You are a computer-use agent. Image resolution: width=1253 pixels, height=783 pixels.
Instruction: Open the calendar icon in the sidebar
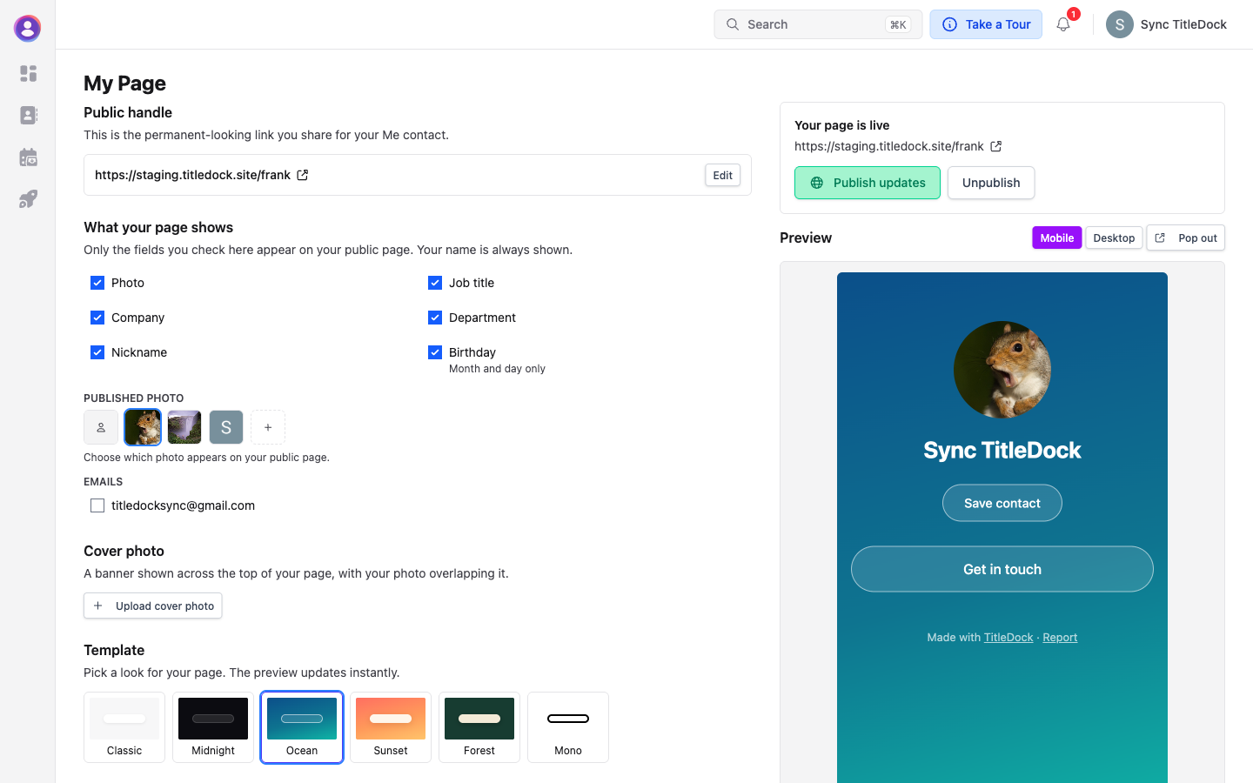coord(28,157)
